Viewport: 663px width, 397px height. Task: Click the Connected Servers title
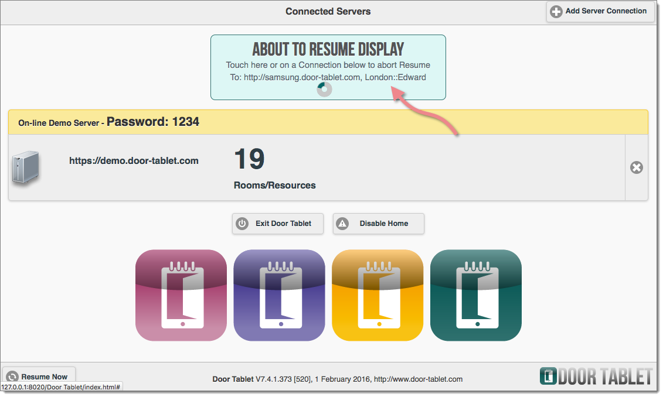[328, 11]
